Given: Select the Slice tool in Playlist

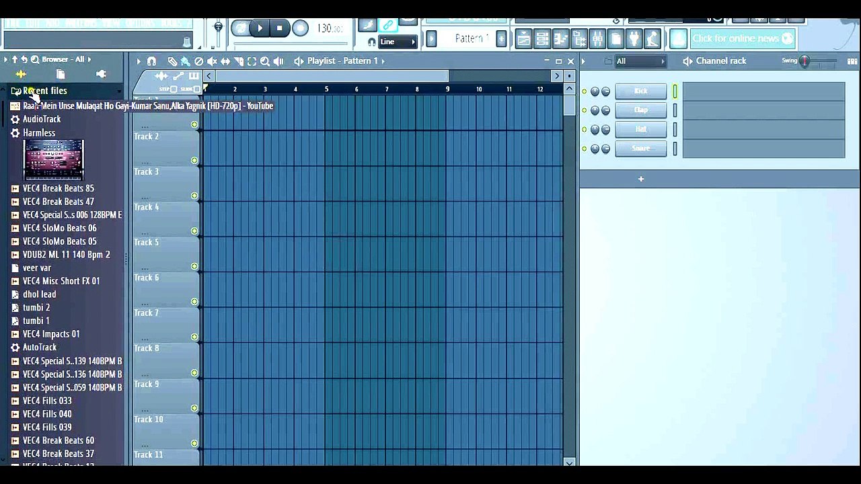Looking at the screenshot, I should pos(238,61).
